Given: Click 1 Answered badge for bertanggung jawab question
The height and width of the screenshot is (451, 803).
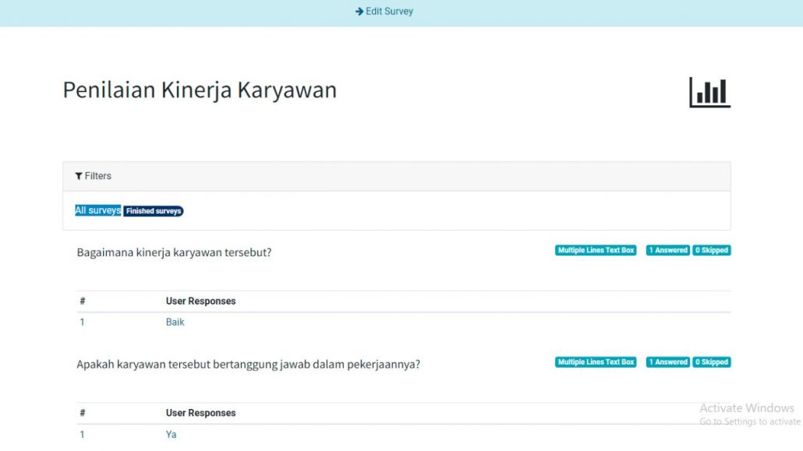Looking at the screenshot, I should (668, 362).
